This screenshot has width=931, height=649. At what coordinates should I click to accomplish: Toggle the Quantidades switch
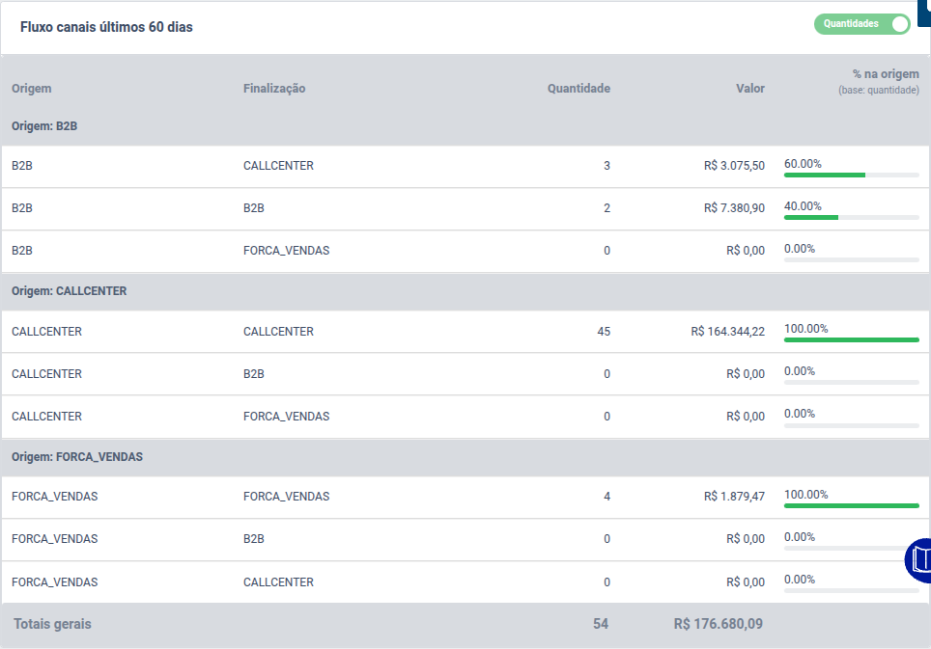861,24
